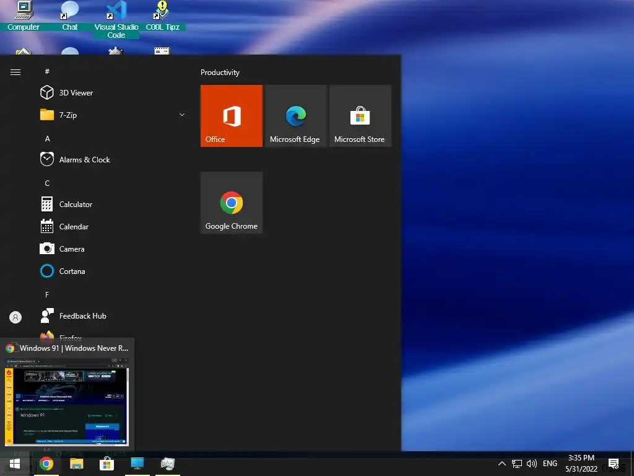Open the Chat desktop shortcut
The height and width of the screenshot is (476, 634).
coord(69,16)
